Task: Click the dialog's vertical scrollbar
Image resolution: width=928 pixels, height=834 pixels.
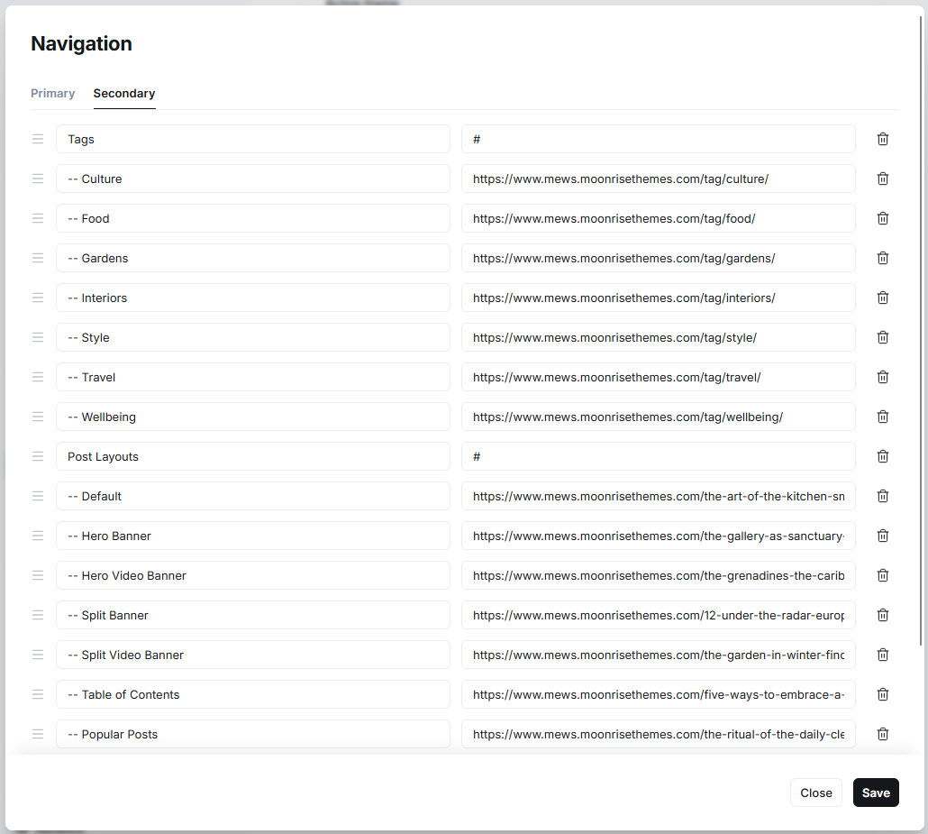Action: (x=920, y=332)
